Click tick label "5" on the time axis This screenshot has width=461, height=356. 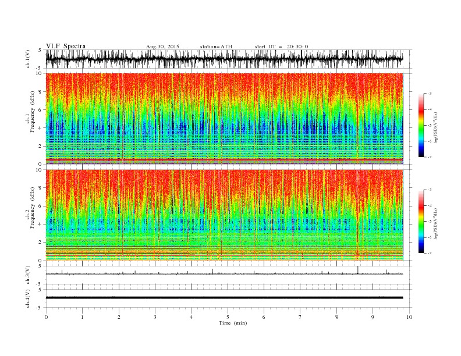(228, 317)
